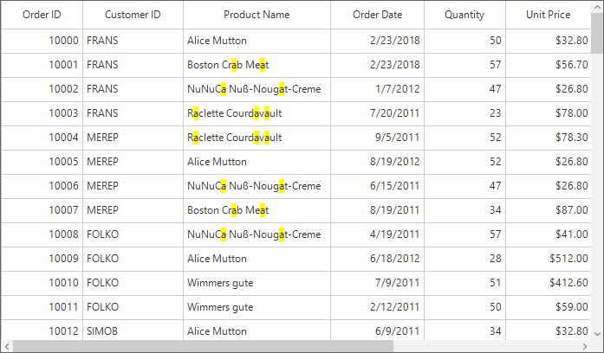Image resolution: width=604 pixels, height=353 pixels.
Task: Select the Order ID 10011 cell
Action: tap(42, 307)
